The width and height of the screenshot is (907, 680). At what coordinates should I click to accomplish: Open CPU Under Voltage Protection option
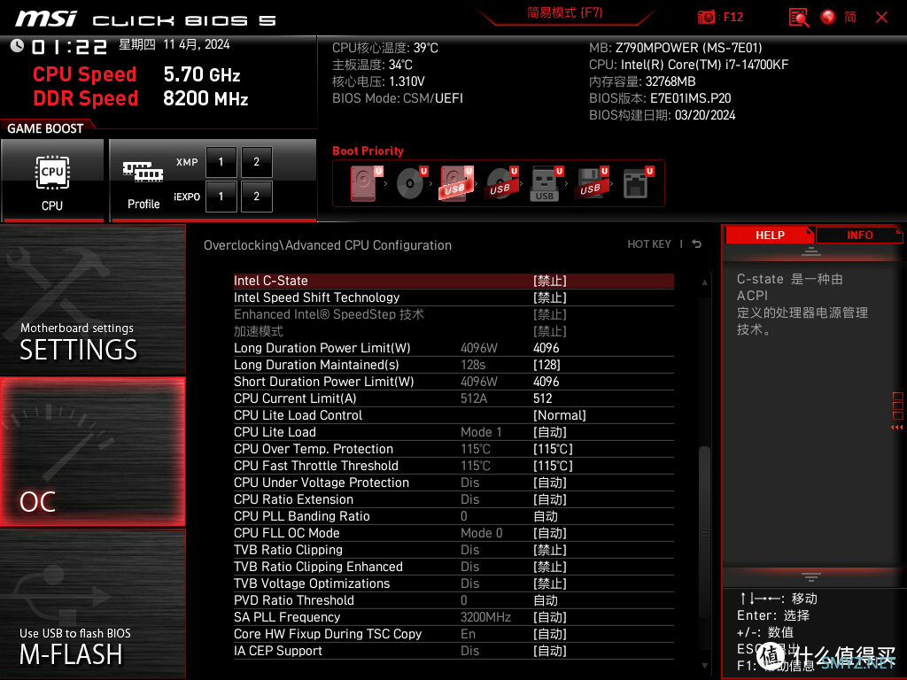453,483
